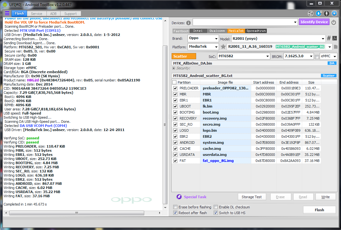The height and width of the screenshot is (230, 341).
Task: Click the black info badge icon
Action: (326, 13)
